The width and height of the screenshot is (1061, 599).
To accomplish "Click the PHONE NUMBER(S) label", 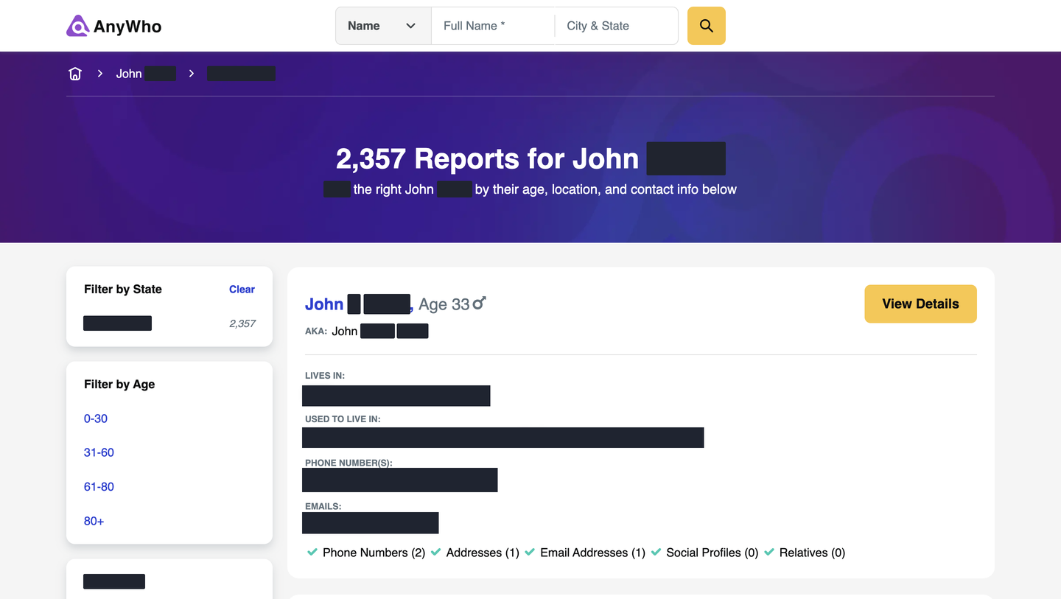I will (x=349, y=463).
